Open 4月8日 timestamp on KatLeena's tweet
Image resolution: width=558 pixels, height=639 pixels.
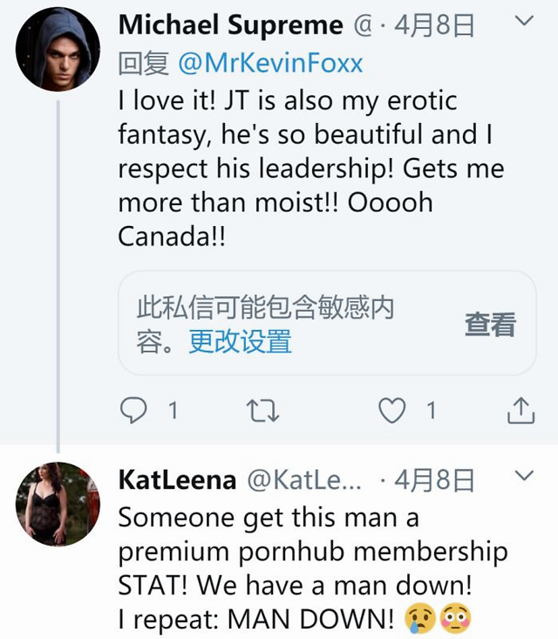pos(433,480)
